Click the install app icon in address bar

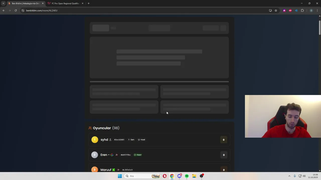(270, 10)
